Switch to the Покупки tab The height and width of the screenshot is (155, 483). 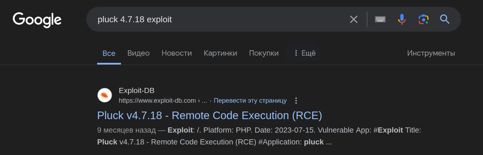(x=264, y=53)
